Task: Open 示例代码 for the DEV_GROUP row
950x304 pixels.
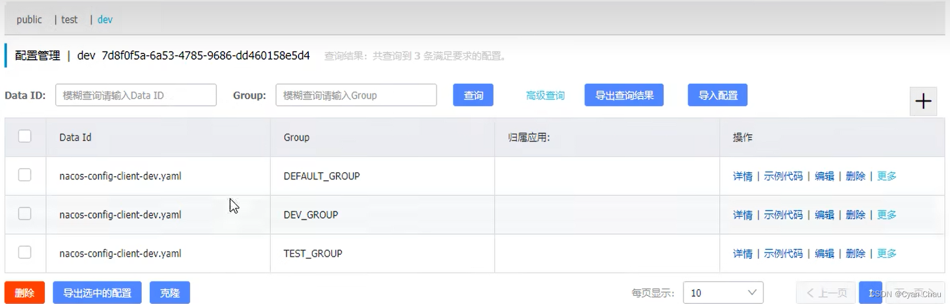Action: 784,215
